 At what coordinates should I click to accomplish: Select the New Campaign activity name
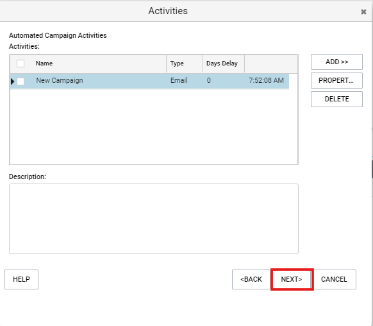click(60, 80)
